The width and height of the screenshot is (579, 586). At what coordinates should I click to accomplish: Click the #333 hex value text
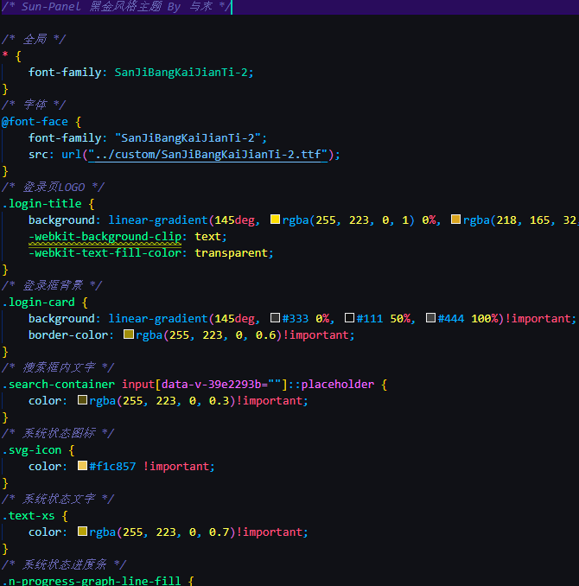[x=296, y=318]
